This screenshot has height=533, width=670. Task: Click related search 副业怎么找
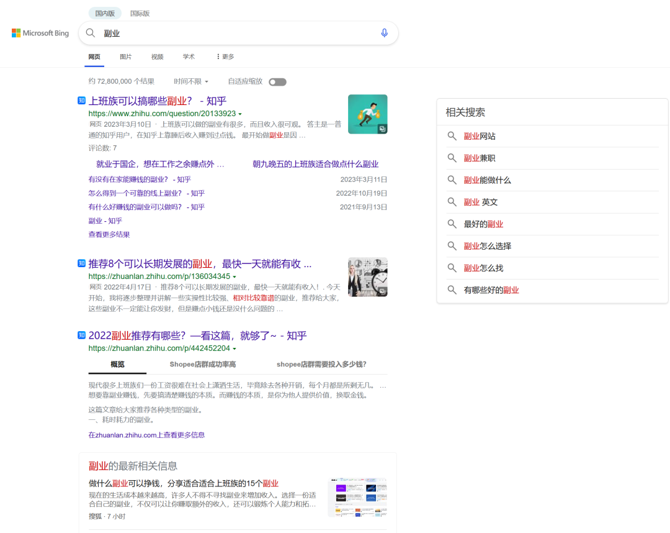483,268
